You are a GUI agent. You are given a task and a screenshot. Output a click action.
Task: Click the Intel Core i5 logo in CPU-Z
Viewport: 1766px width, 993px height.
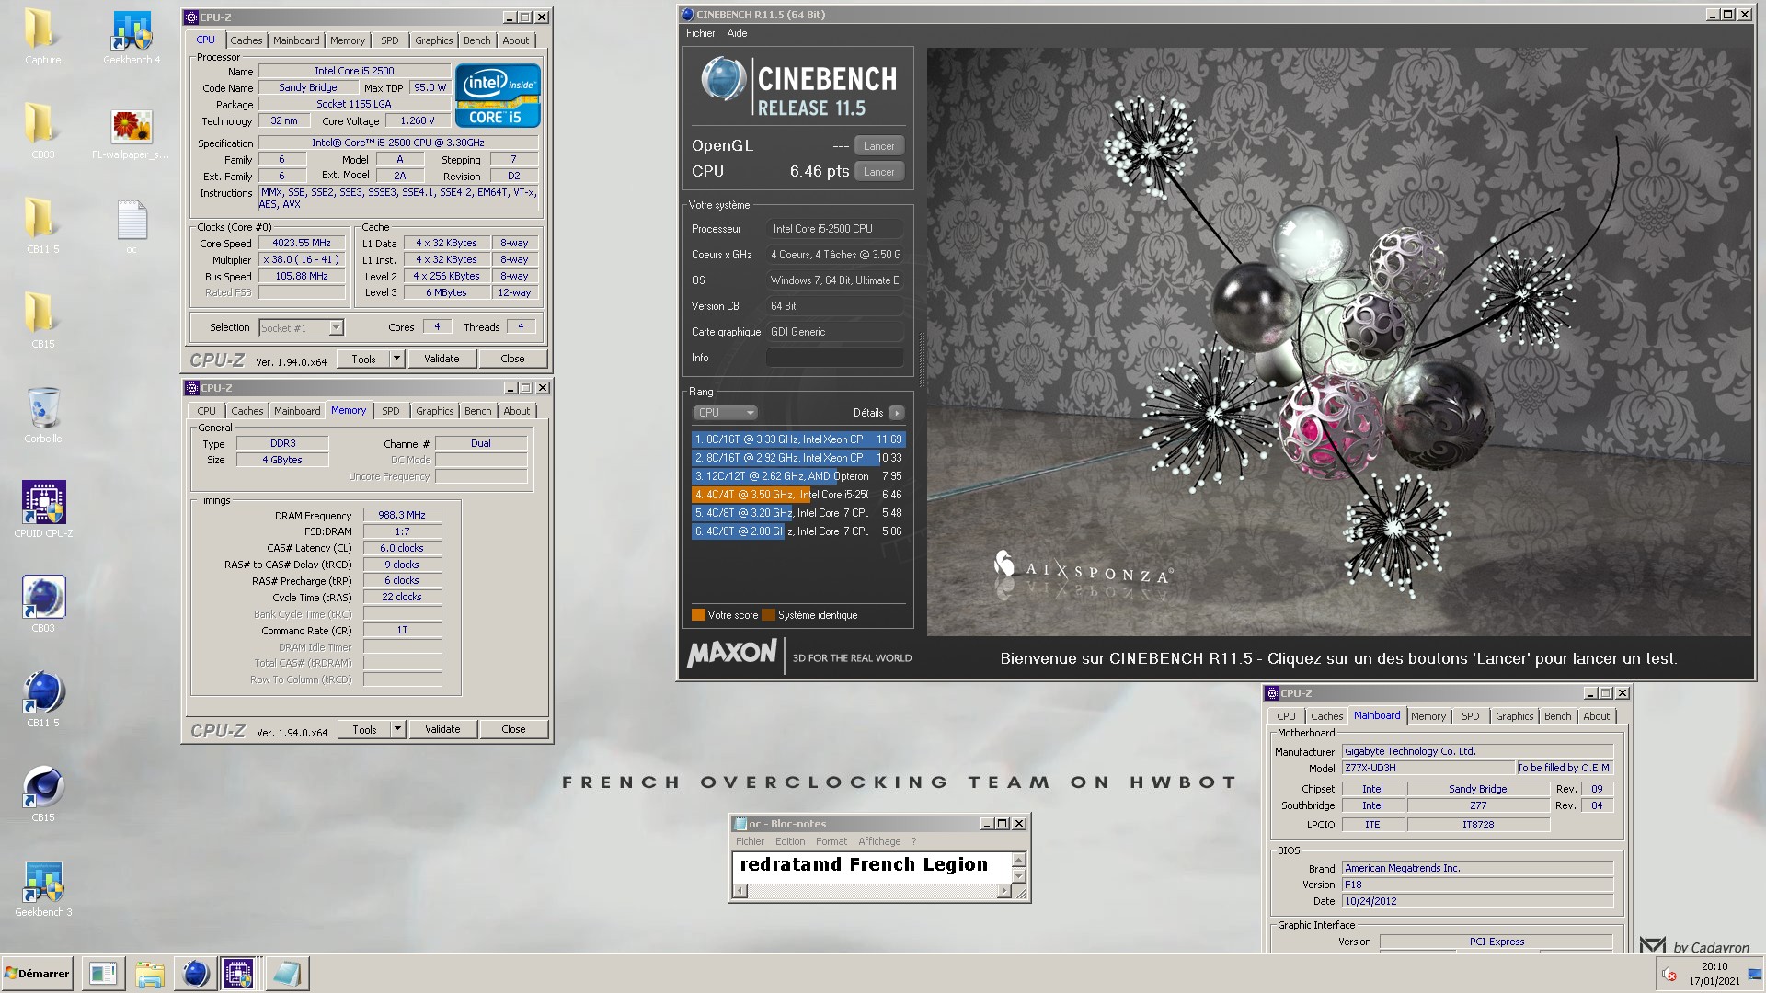pyautogui.click(x=498, y=96)
